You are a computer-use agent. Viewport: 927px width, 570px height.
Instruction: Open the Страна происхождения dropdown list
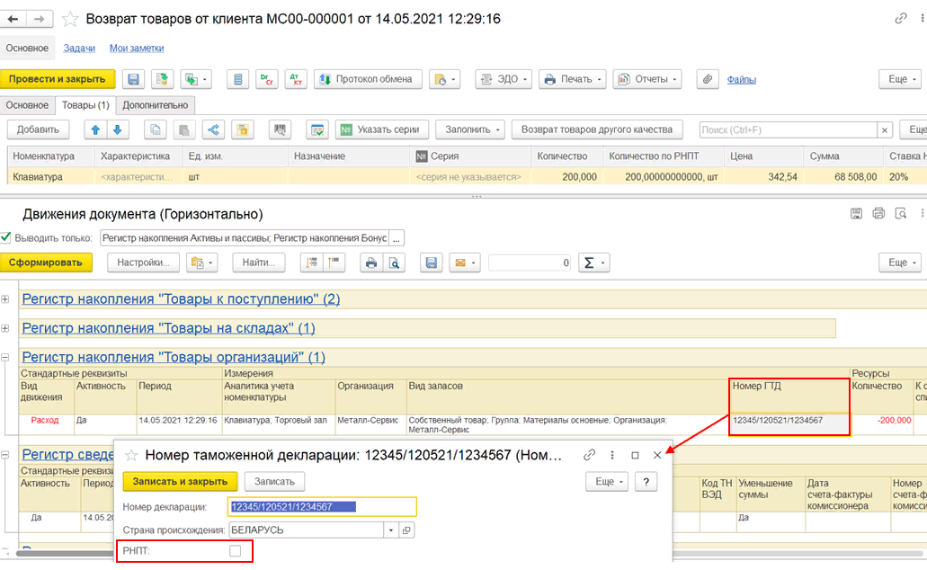click(x=391, y=530)
